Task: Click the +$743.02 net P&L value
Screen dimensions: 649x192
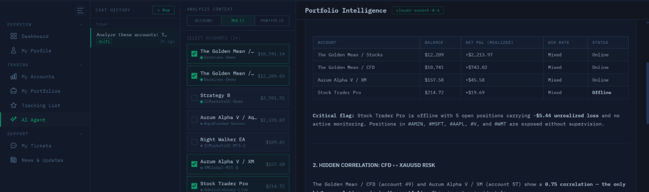Action: pos(476,67)
